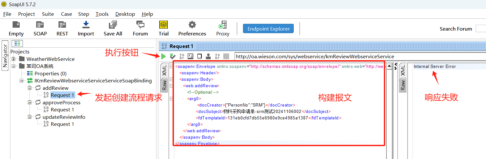The width and height of the screenshot is (486, 159).
Task: Collapse IKmReviewWebserviceServiceServiceSoapBinding node
Action: pos(21,81)
